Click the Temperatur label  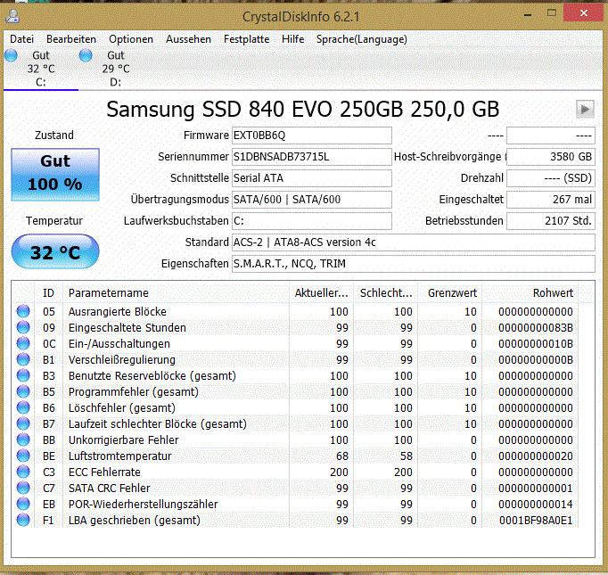point(54,221)
